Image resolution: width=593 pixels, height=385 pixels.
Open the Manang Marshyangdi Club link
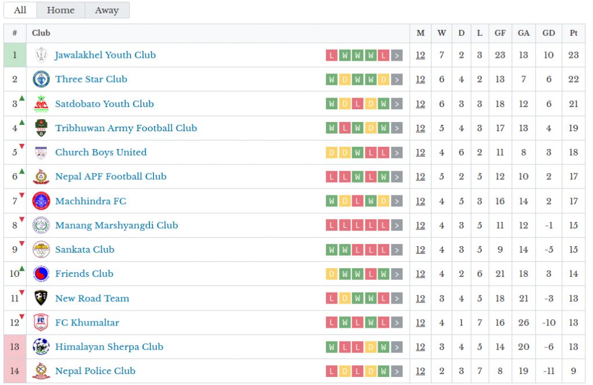pyautogui.click(x=116, y=225)
